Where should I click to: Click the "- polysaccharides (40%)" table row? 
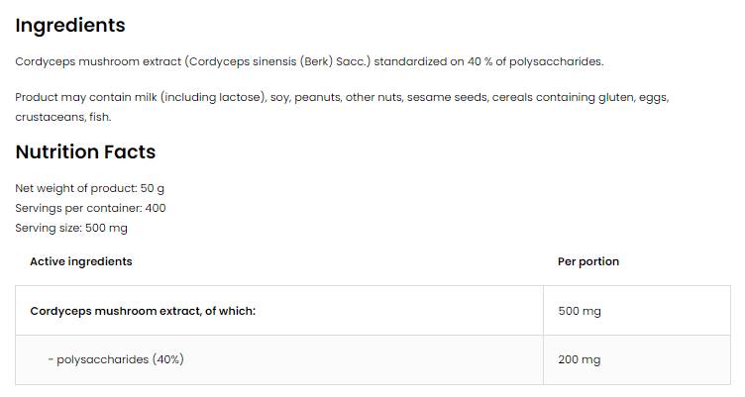point(115,359)
